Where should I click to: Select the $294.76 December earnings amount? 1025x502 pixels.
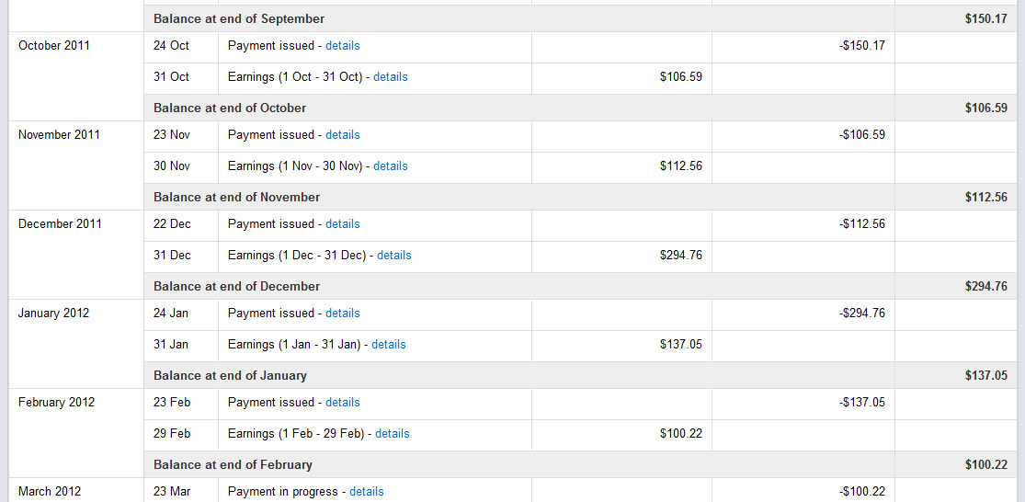[x=681, y=255]
